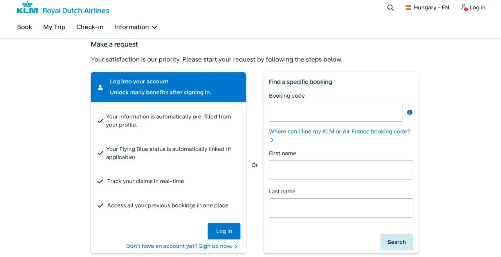Open 'Where can I find my booking code' link

click(x=339, y=132)
